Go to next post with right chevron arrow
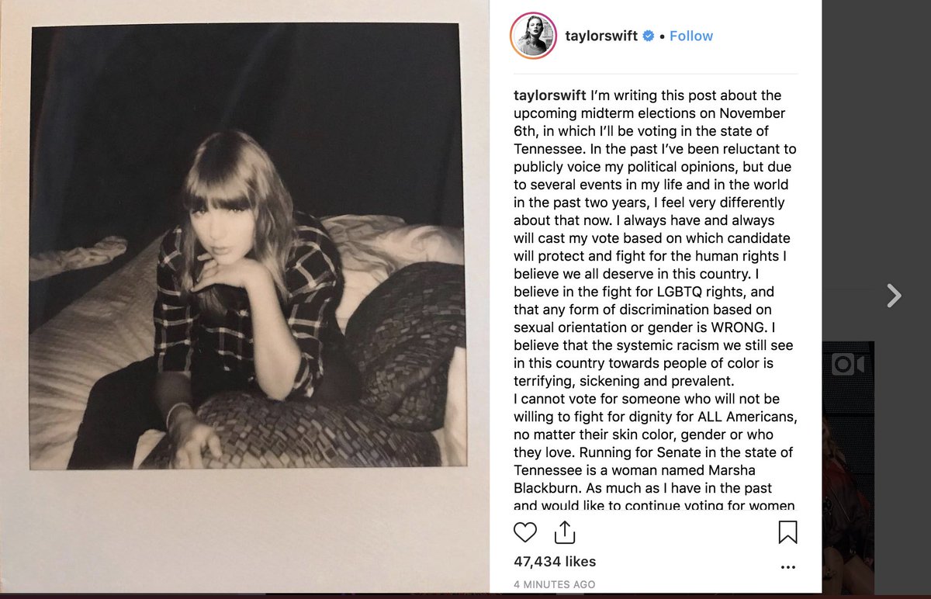 pyautogui.click(x=894, y=295)
